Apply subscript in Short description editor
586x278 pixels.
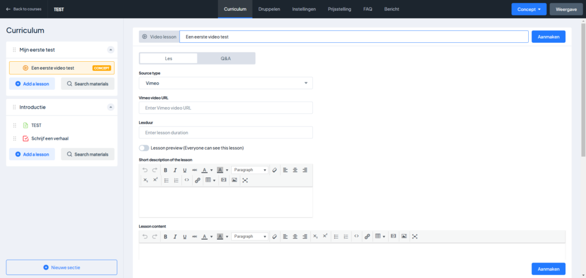pyautogui.click(x=146, y=180)
